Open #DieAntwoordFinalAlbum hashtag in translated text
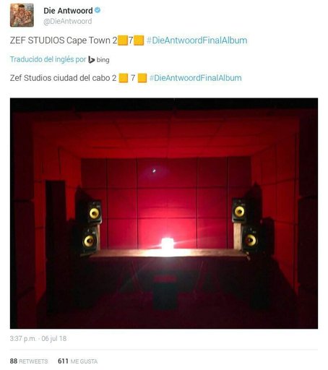The width and height of the screenshot is (328, 370). click(x=195, y=78)
